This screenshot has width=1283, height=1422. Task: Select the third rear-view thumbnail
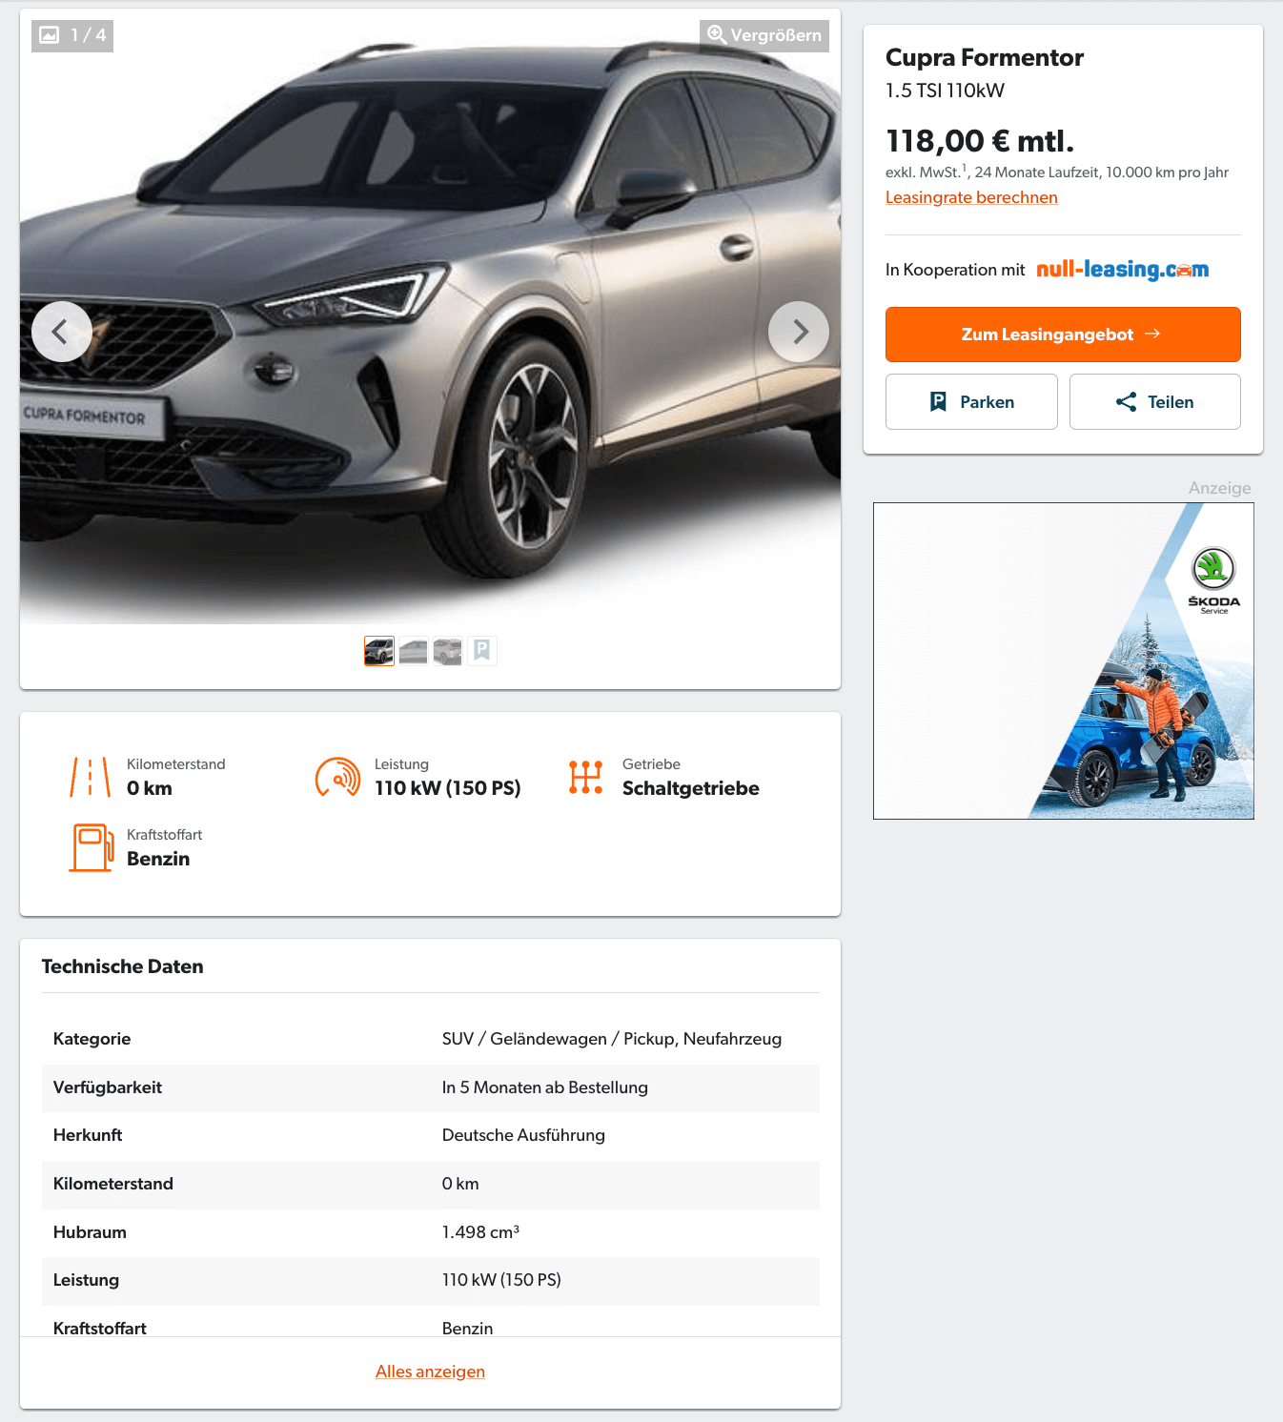448,651
